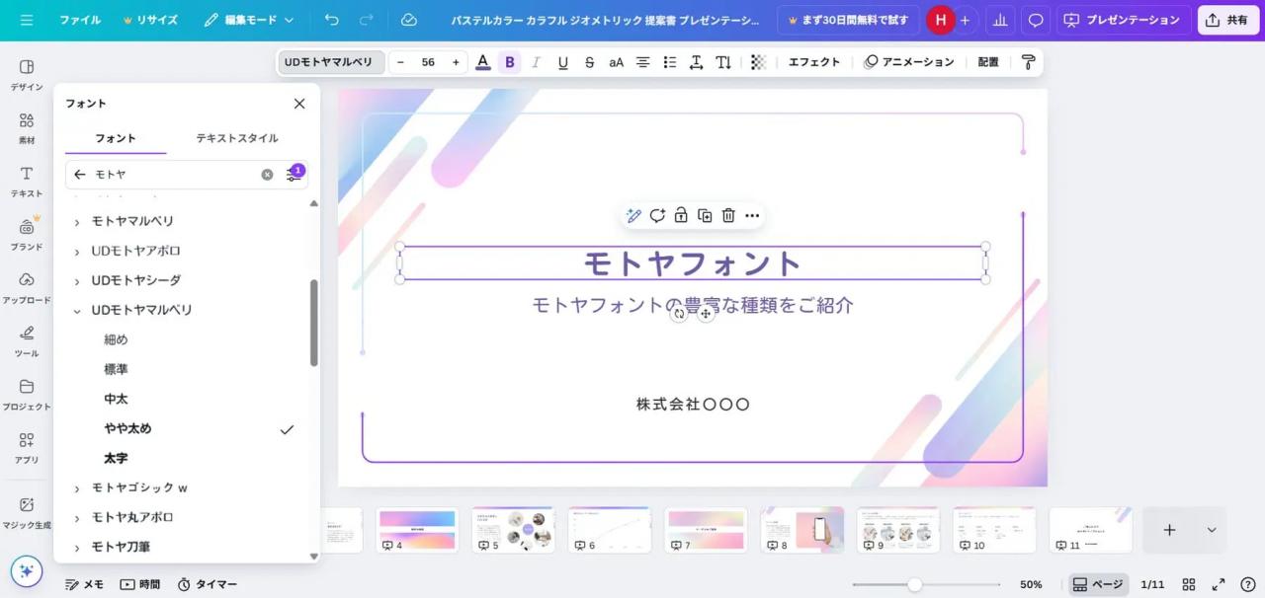Switch to the テキストスタイル tab
The height and width of the screenshot is (598, 1265).
(x=236, y=138)
